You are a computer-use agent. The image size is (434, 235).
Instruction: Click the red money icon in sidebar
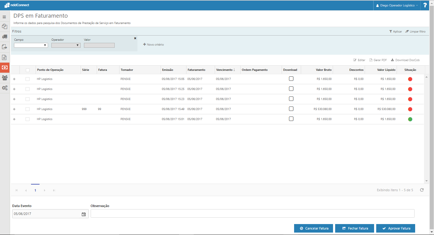[x=5, y=67]
